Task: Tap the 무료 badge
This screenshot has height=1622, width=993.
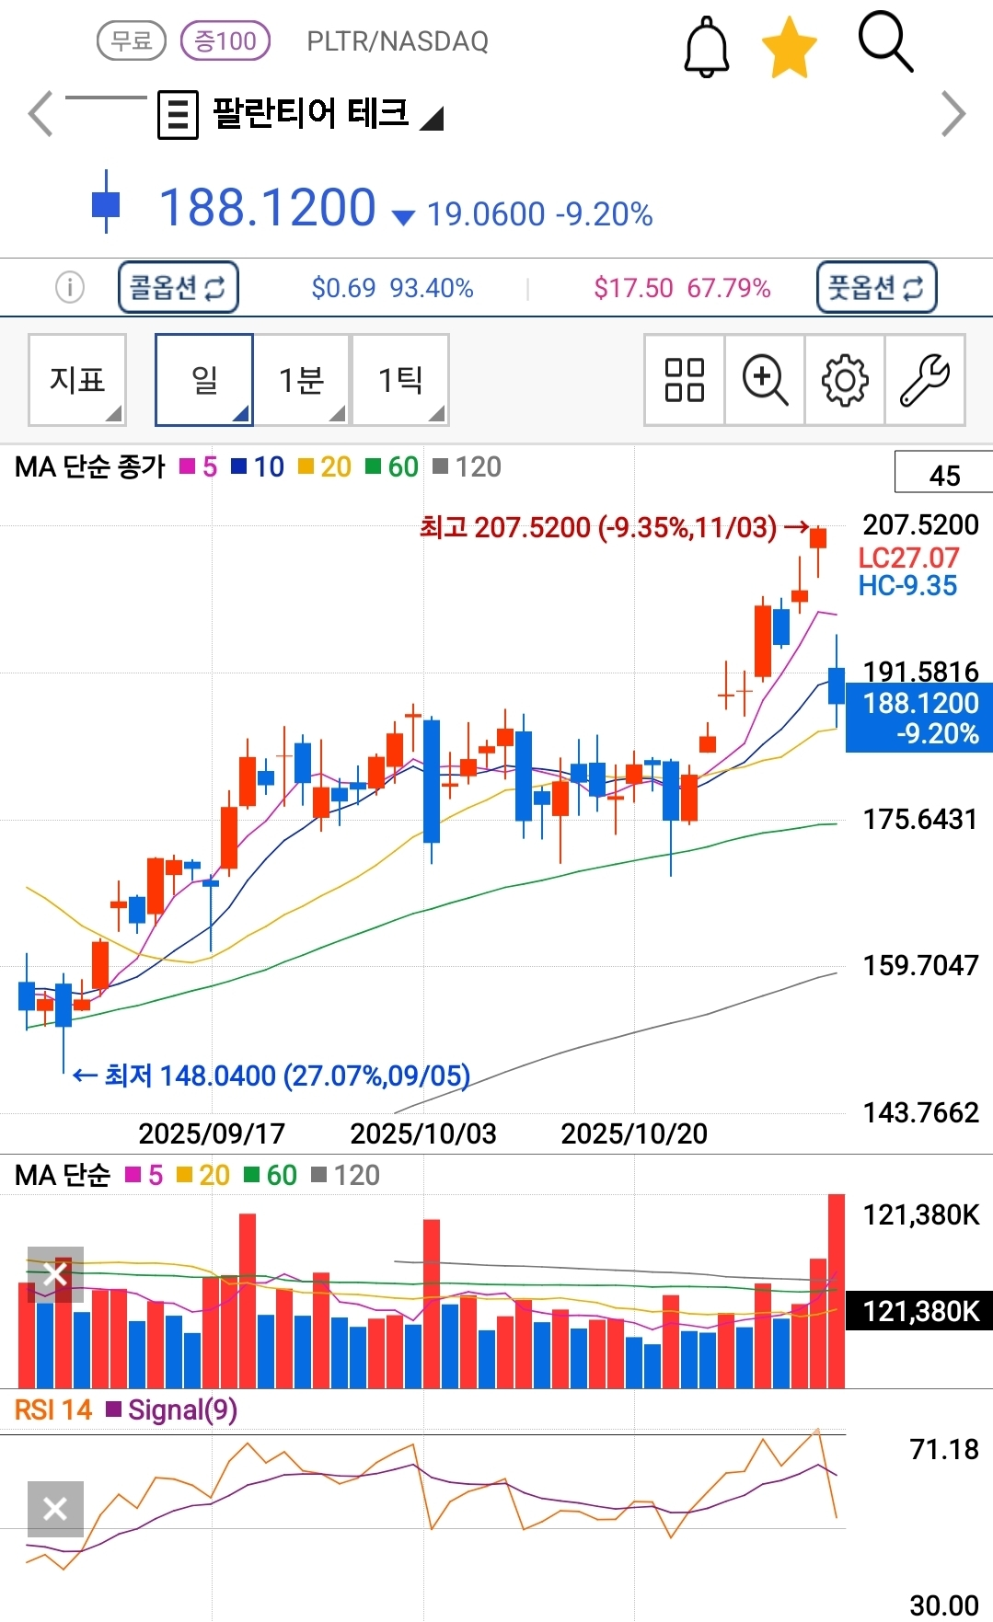Action: [132, 40]
